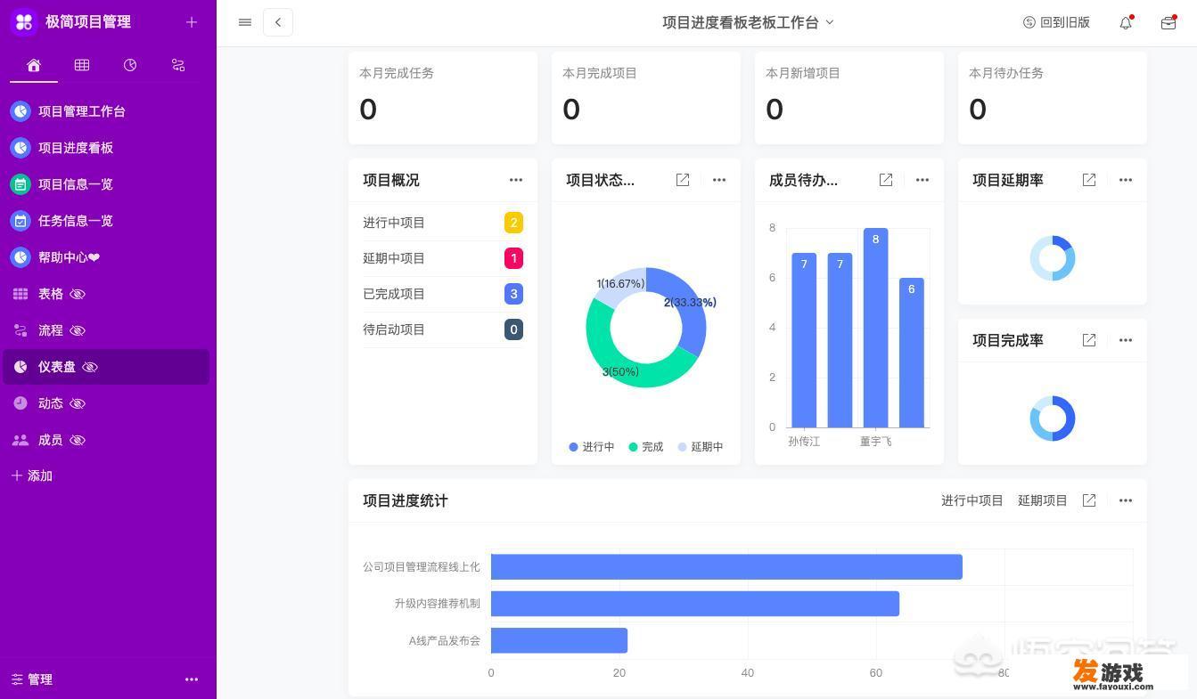Open 项目进度看板 in sidebar

pos(106,148)
